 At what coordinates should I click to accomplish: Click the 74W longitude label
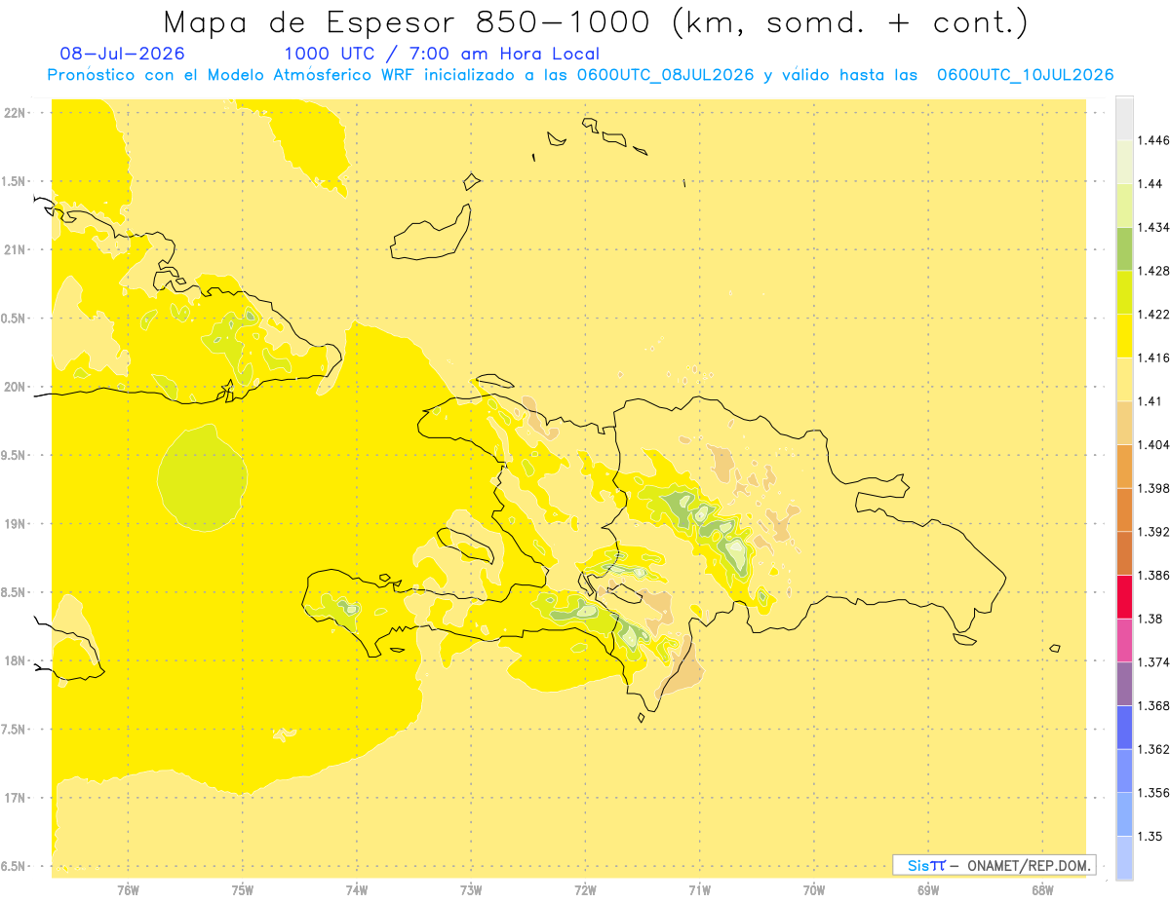pyautogui.click(x=357, y=890)
